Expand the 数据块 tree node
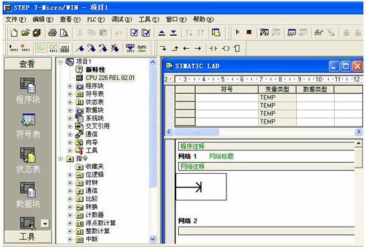The height and width of the screenshot is (250, 366). click(70, 111)
